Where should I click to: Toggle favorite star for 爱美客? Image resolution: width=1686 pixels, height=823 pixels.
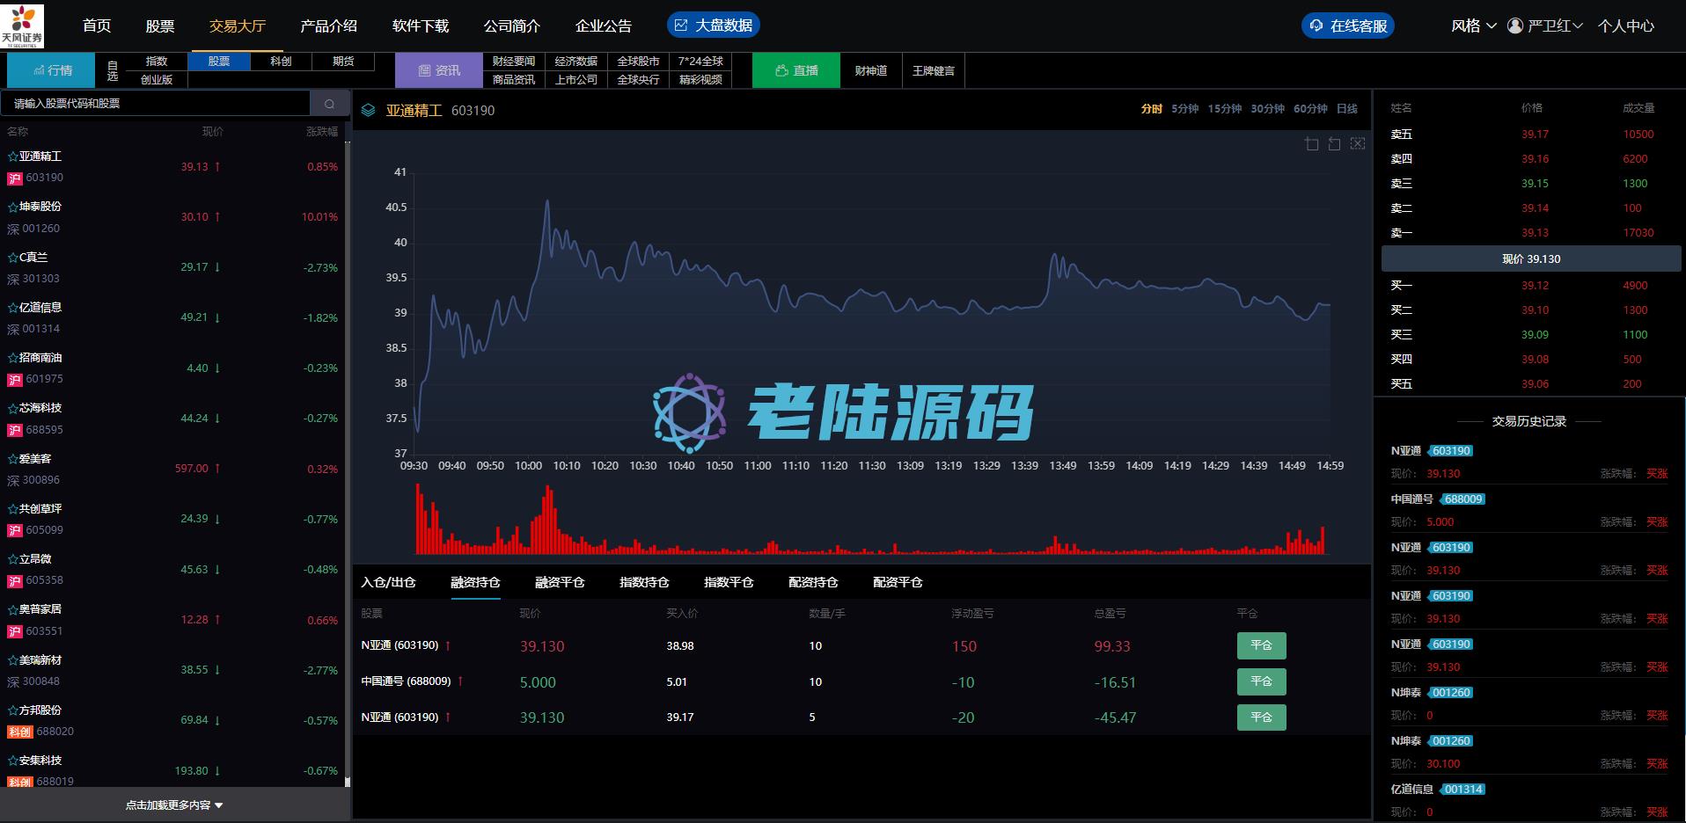[x=13, y=459]
